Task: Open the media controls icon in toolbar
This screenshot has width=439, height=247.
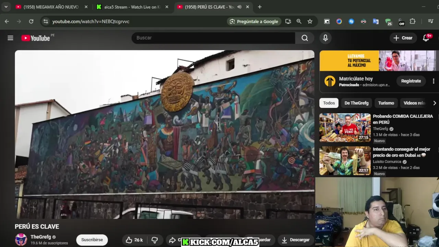Action: click(x=431, y=21)
